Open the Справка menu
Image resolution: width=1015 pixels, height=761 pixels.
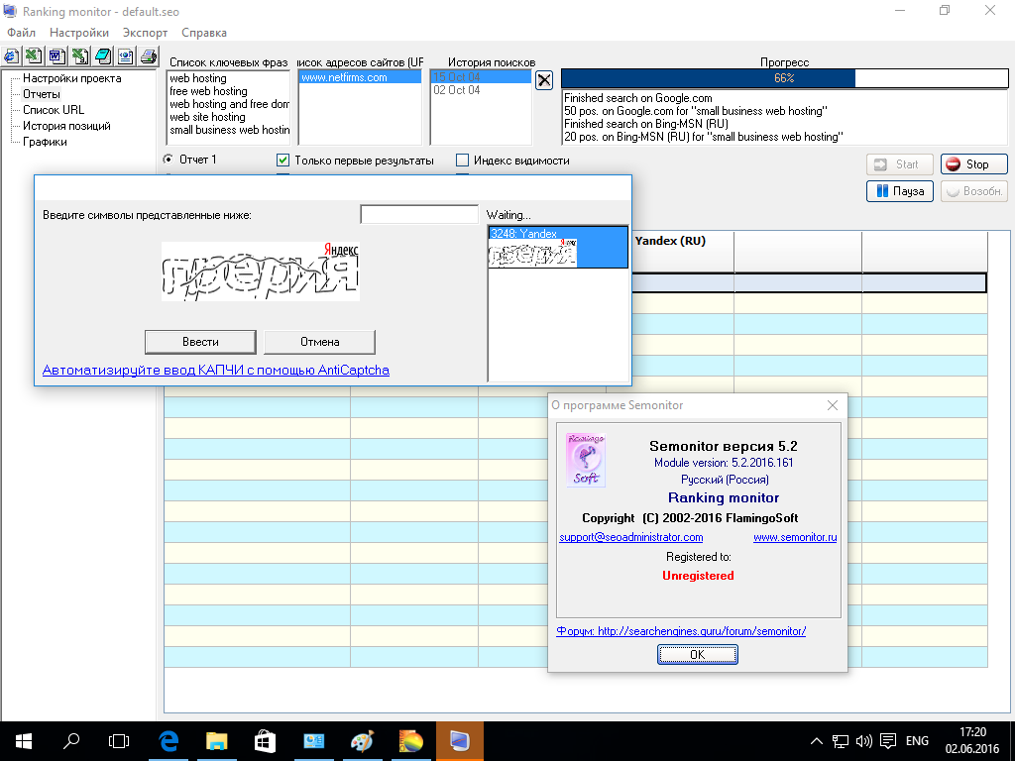coord(204,33)
